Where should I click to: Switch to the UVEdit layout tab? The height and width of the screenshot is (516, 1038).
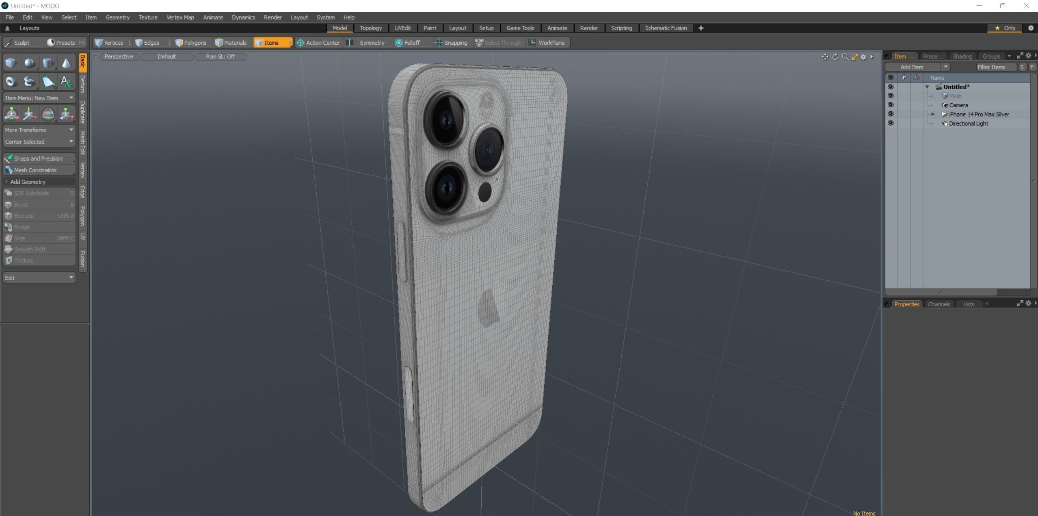[403, 28]
